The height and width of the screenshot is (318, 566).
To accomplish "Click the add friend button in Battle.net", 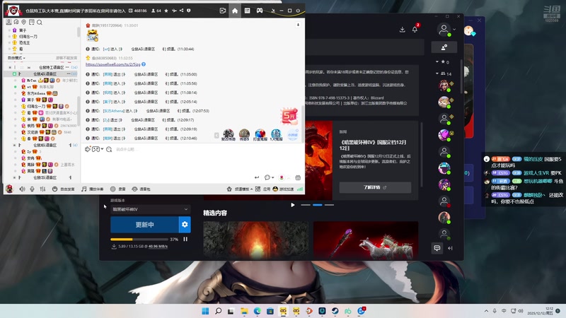I will coord(444,47).
